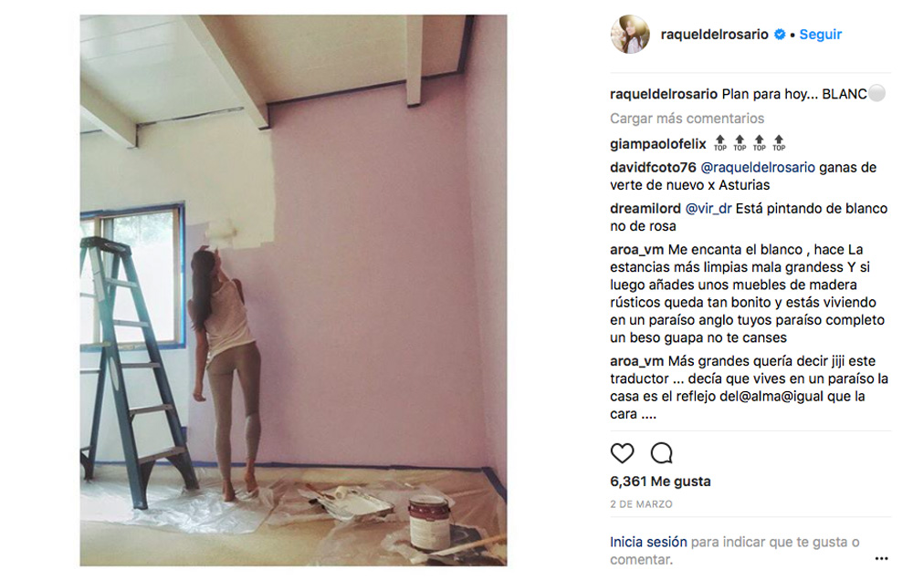The width and height of the screenshot is (913, 580).
Task: Open comments with the speech bubble icon
Action: 661,453
